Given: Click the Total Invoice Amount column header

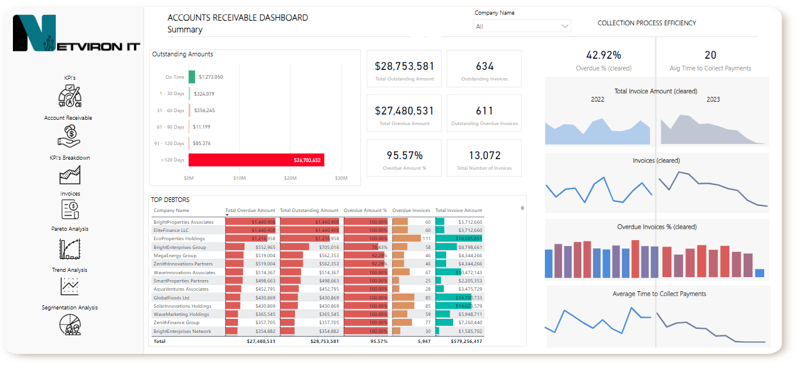Looking at the screenshot, I should [458, 210].
